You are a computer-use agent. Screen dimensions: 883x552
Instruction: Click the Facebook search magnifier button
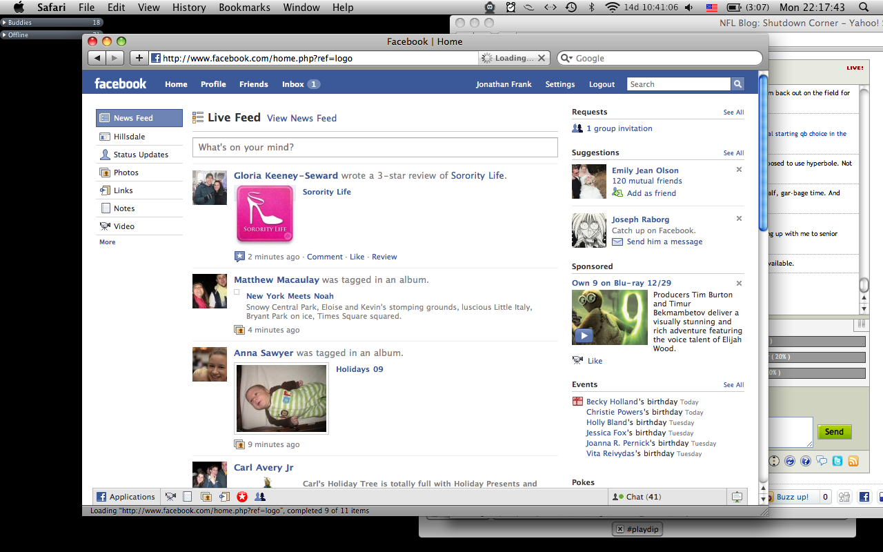pyautogui.click(x=737, y=84)
